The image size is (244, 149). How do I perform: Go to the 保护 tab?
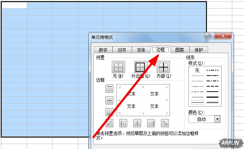pyautogui.click(x=199, y=50)
